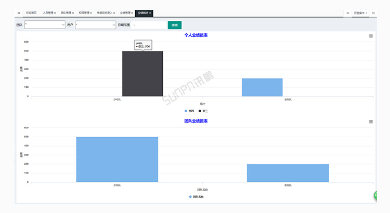The height and width of the screenshot is (213, 390).
Task: Open the 个人业绩报表 chart hamburger menu
Action: coord(371,36)
